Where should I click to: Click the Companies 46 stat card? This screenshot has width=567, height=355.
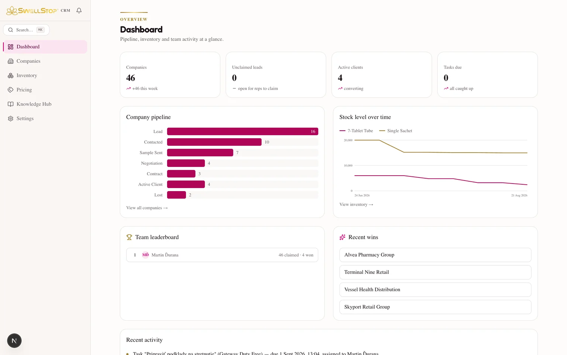pyautogui.click(x=170, y=75)
